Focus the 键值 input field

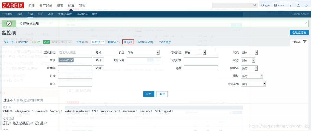(x=75, y=84)
